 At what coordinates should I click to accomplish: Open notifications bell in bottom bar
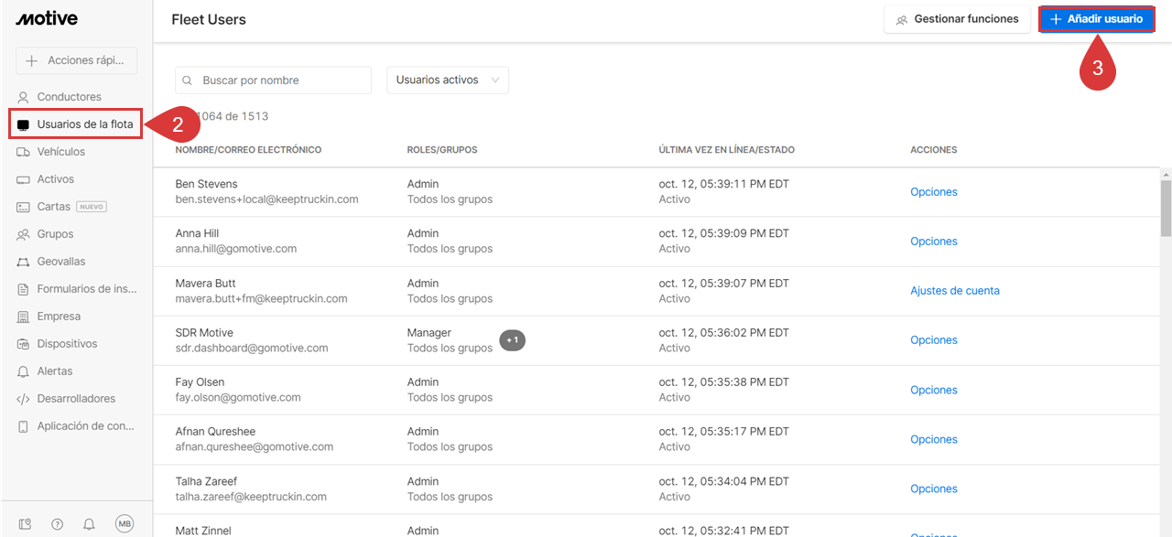(x=89, y=524)
